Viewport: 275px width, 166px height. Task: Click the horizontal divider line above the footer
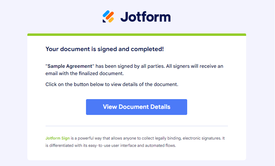pyautogui.click(x=136, y=126)
